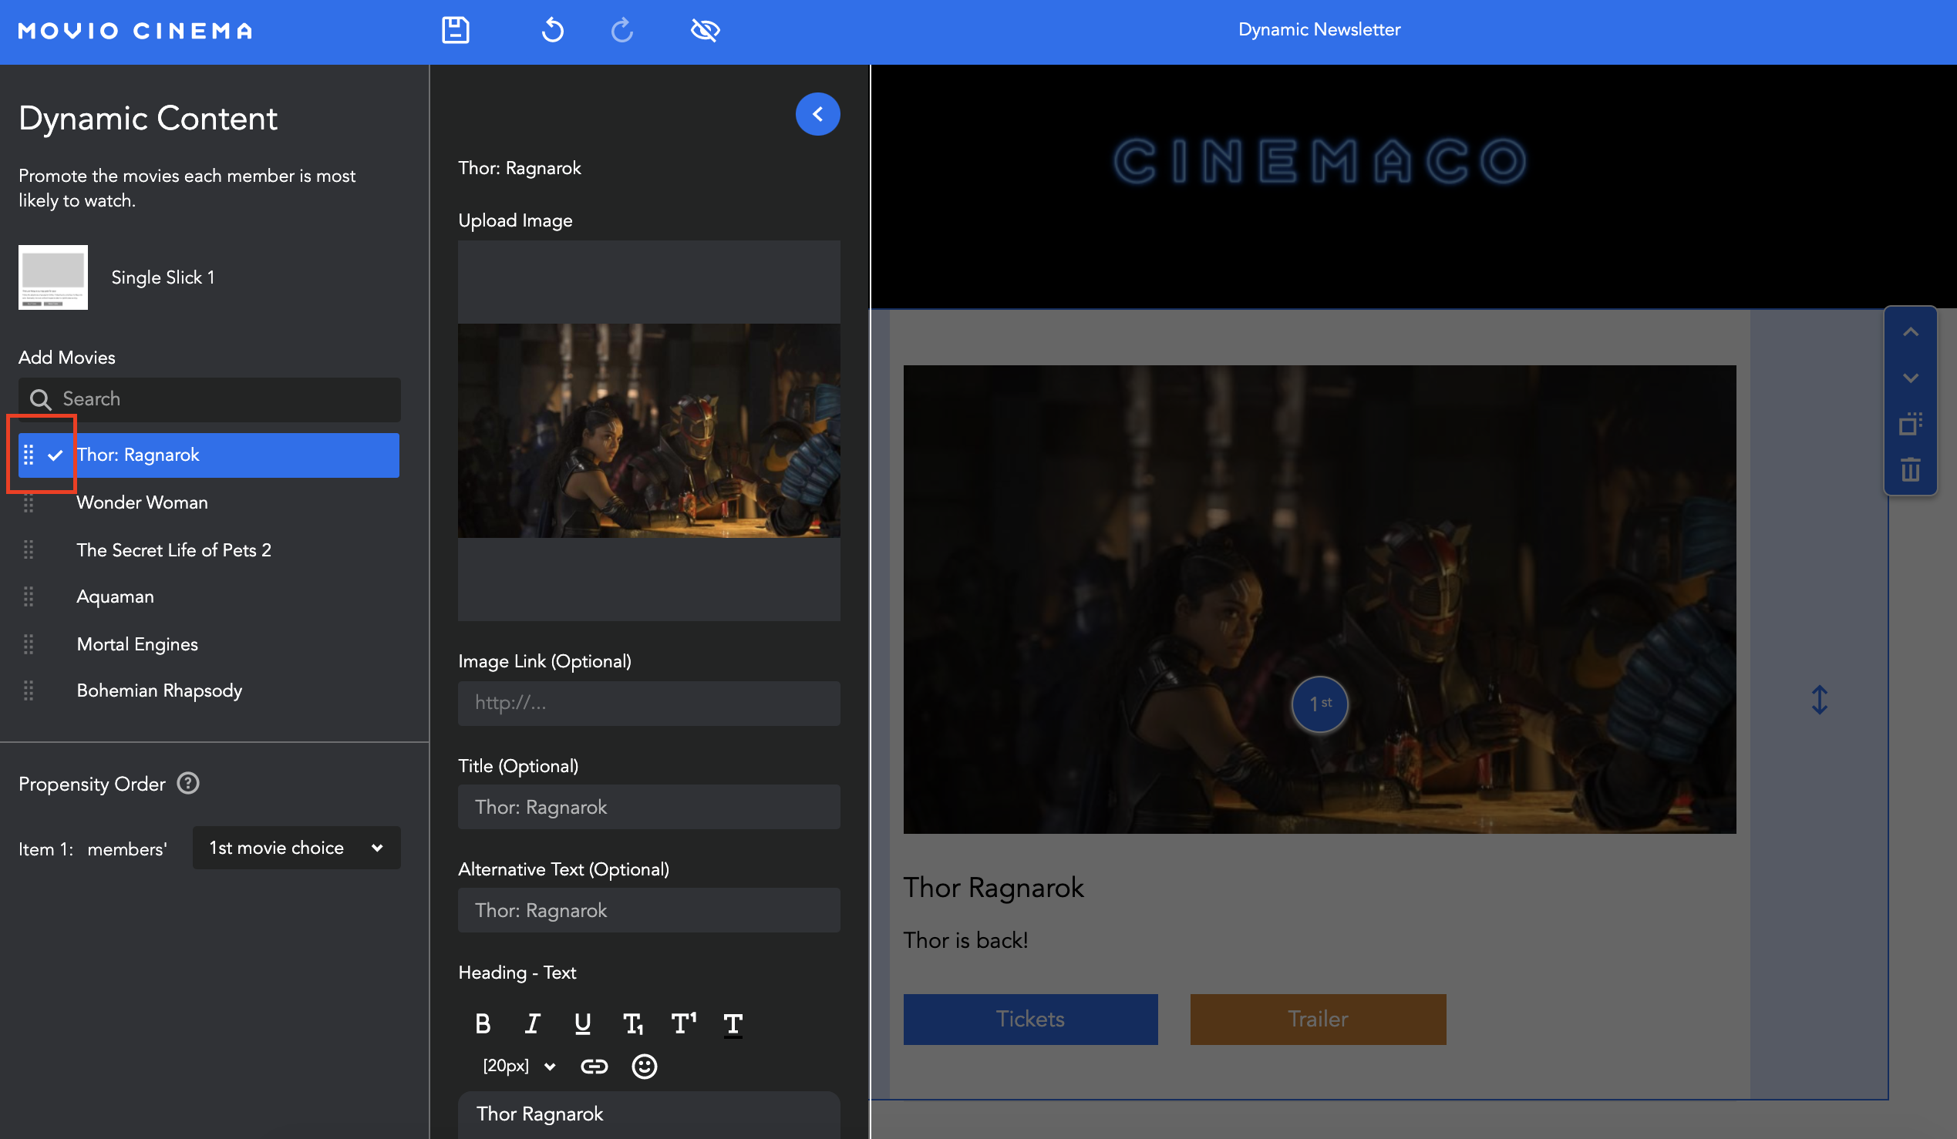
Task: Click the vertical resize arrow icon
Action: point(1820,700)
